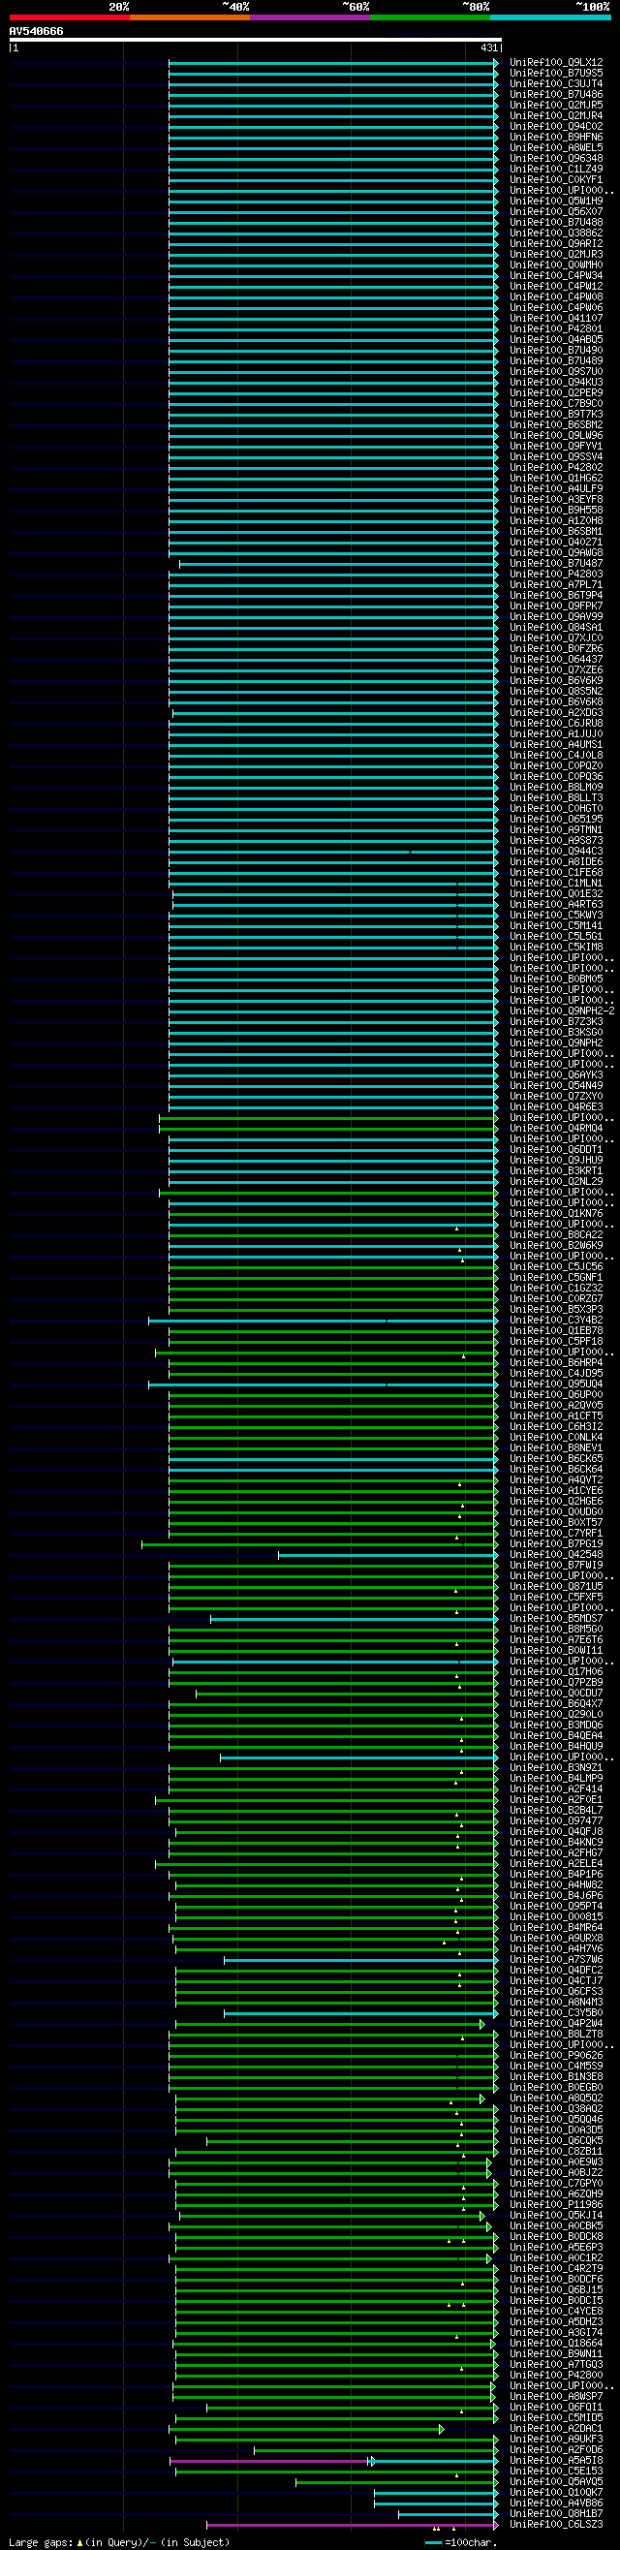Click the red 20% identity legend bar

(x=70, y=17)
